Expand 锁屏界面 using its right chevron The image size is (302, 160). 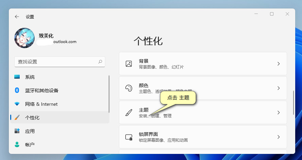[278, 137]
